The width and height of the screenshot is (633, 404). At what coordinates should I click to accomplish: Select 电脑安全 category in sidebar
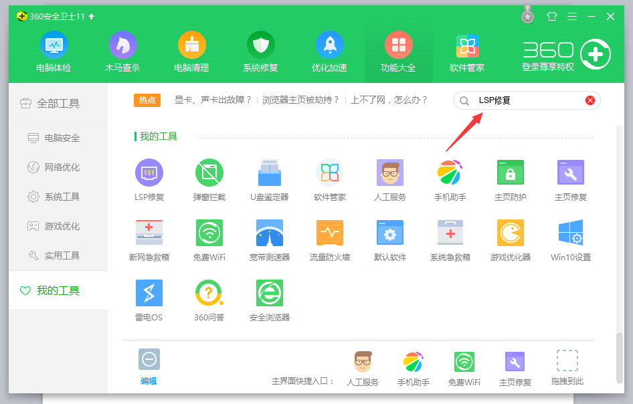(x=58, y=138)
